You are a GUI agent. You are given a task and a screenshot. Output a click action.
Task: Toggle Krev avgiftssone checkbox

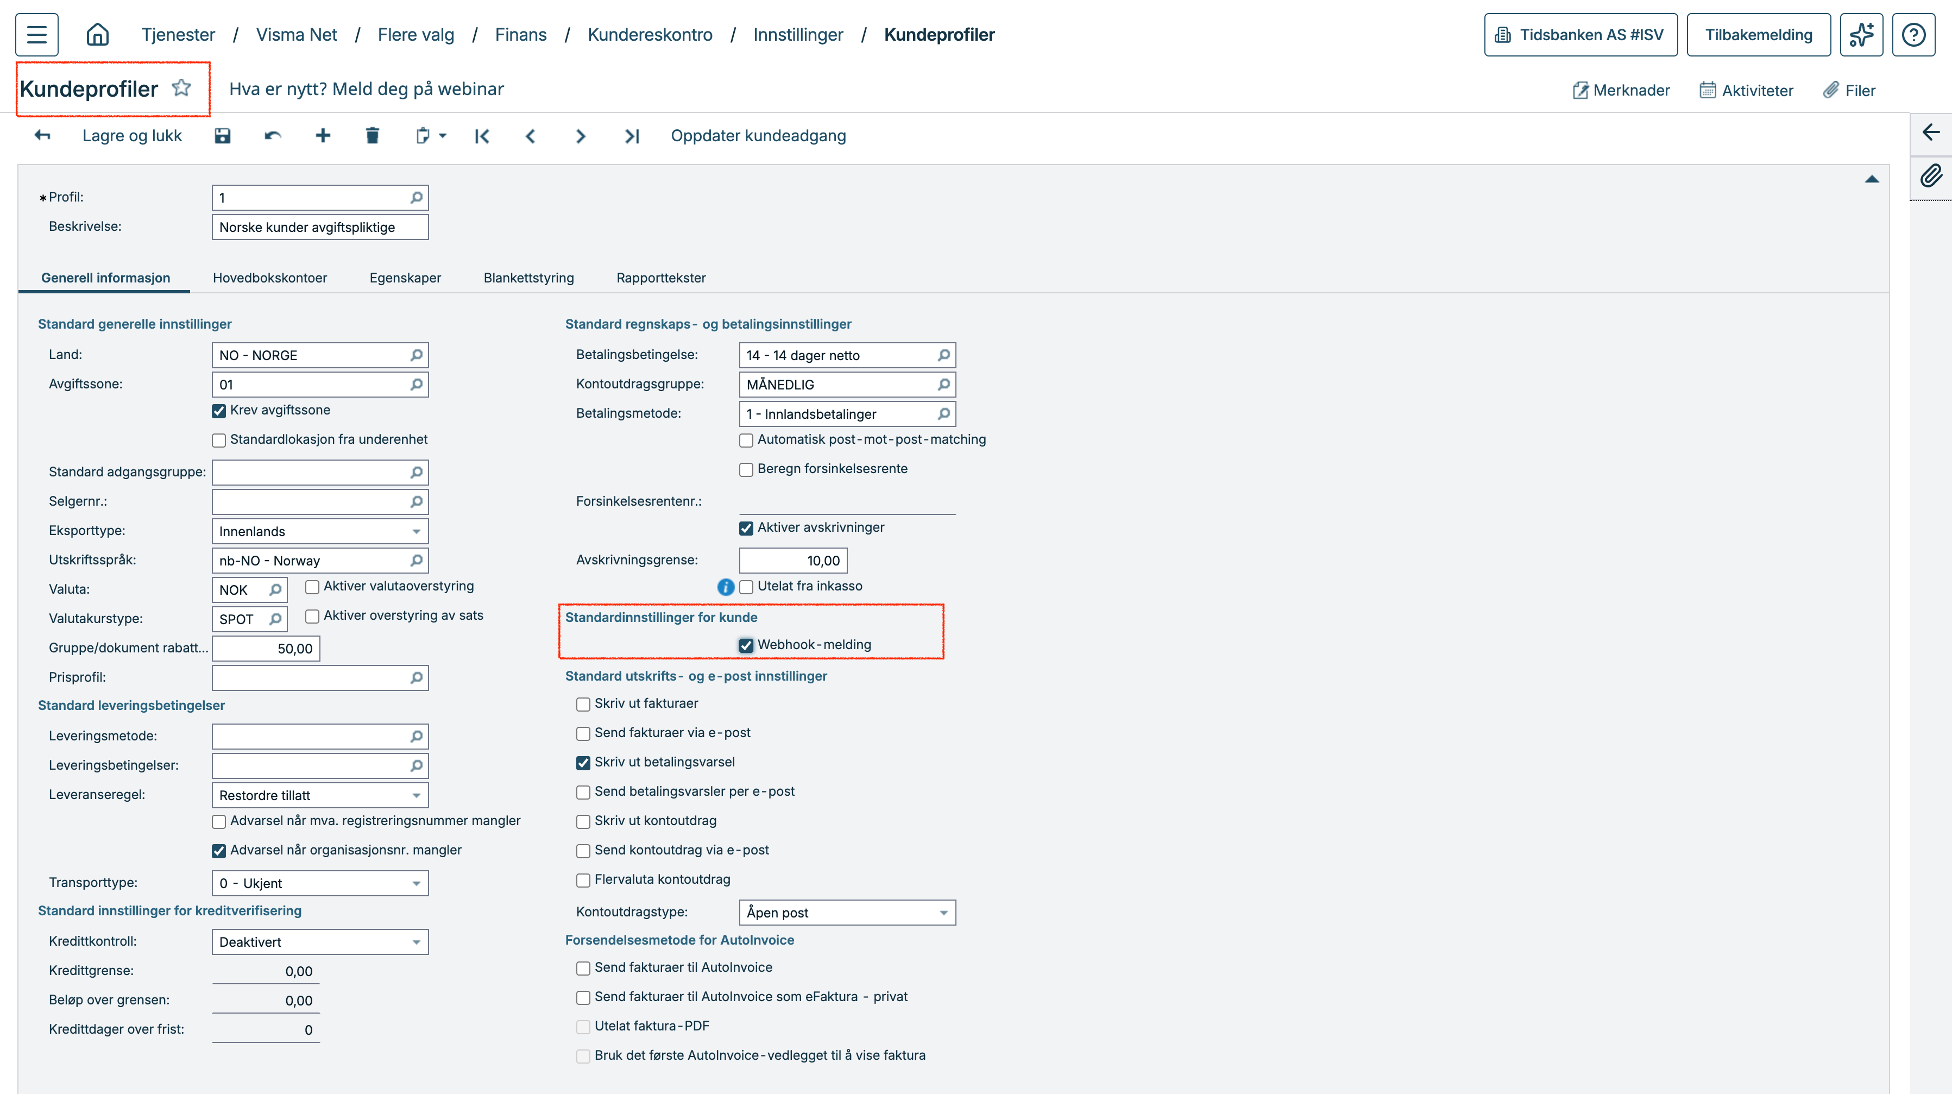[x=219, y=411]
